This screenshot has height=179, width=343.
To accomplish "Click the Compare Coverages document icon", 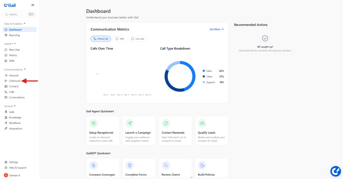I will [x=93, y=165].
